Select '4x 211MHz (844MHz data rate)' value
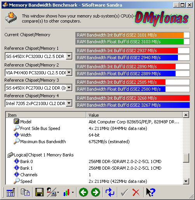The width and height of the screenshot is (195, 200). pyautogui.click(x=118, y=128)
